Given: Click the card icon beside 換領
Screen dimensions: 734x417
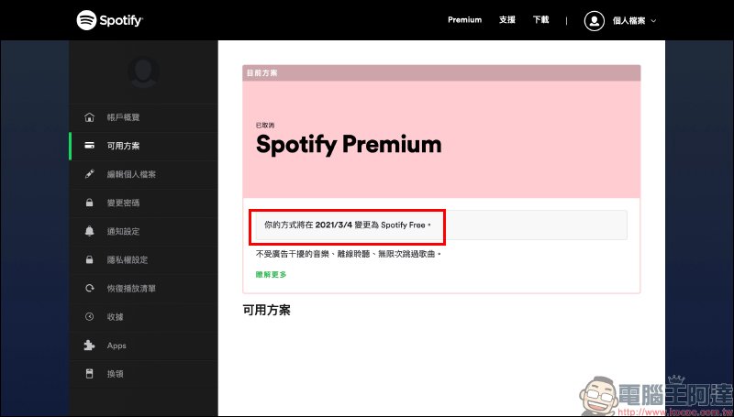Looking at the screenshot, I should click(89, 374).
